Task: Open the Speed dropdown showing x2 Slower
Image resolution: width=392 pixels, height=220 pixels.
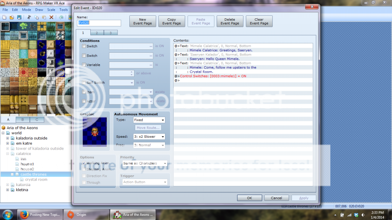Action: tap(149, 137)
